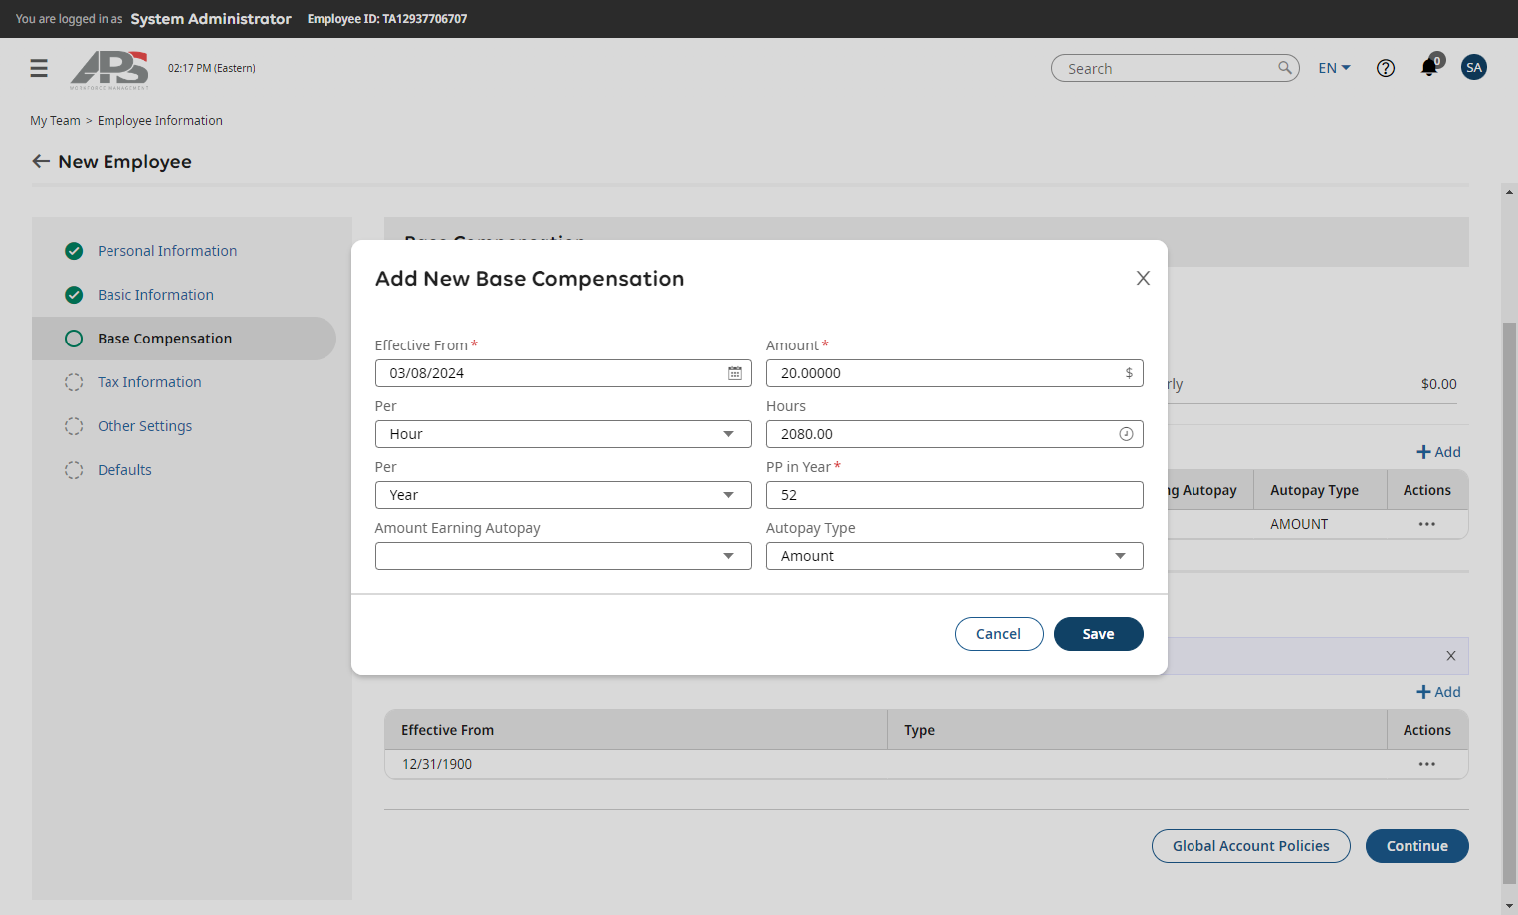Click the Amount input field
Screen dimensions: 1518x915
point(955,373)
